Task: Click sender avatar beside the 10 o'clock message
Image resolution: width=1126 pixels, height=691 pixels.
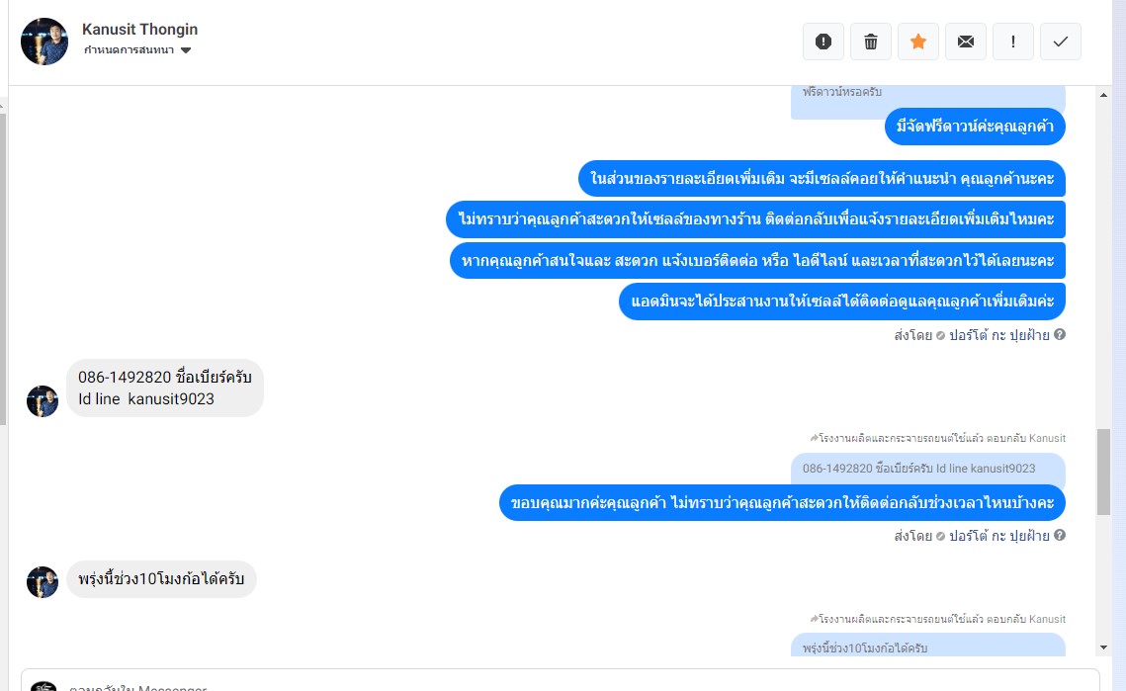Action: point(43,581)
